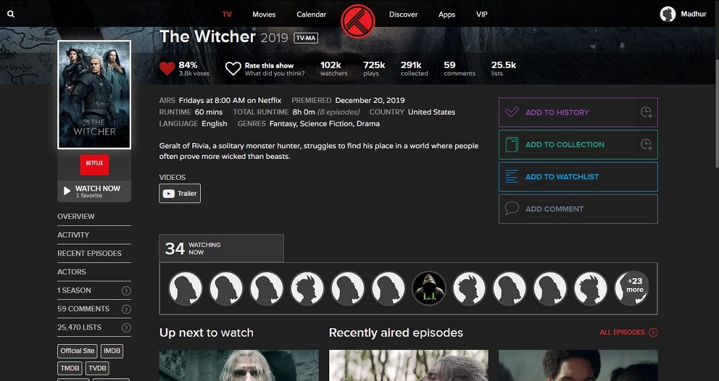Open the Official Site link button
Viewport: 719px width, 381px height.
pyautogui.click(x=78, y=351)
